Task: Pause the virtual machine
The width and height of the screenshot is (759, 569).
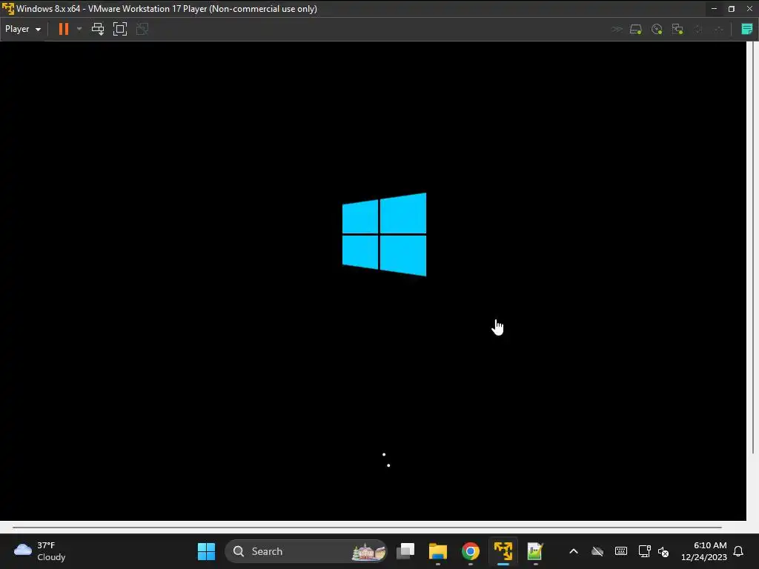Action: pyautogui.click(x=64, y=29)
